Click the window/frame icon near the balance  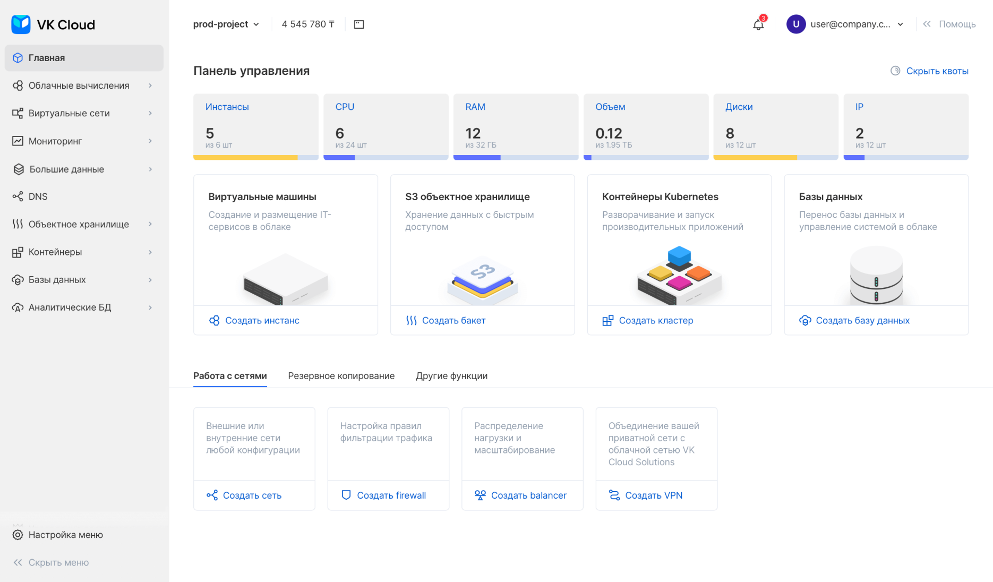point(359,24)
